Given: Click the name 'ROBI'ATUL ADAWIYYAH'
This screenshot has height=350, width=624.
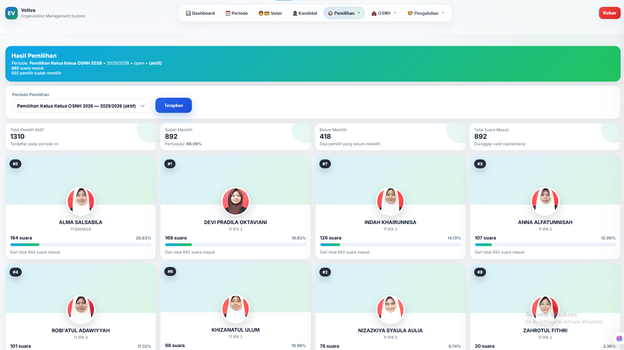Looking at the screenshot, I should click(x=81, y=331).
